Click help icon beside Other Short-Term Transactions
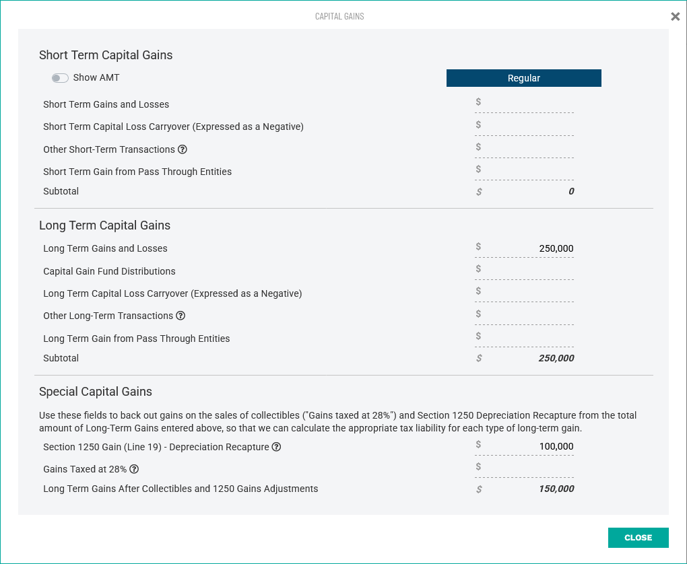The height and width of the screenshot is (564, 687). pos(182,149)
